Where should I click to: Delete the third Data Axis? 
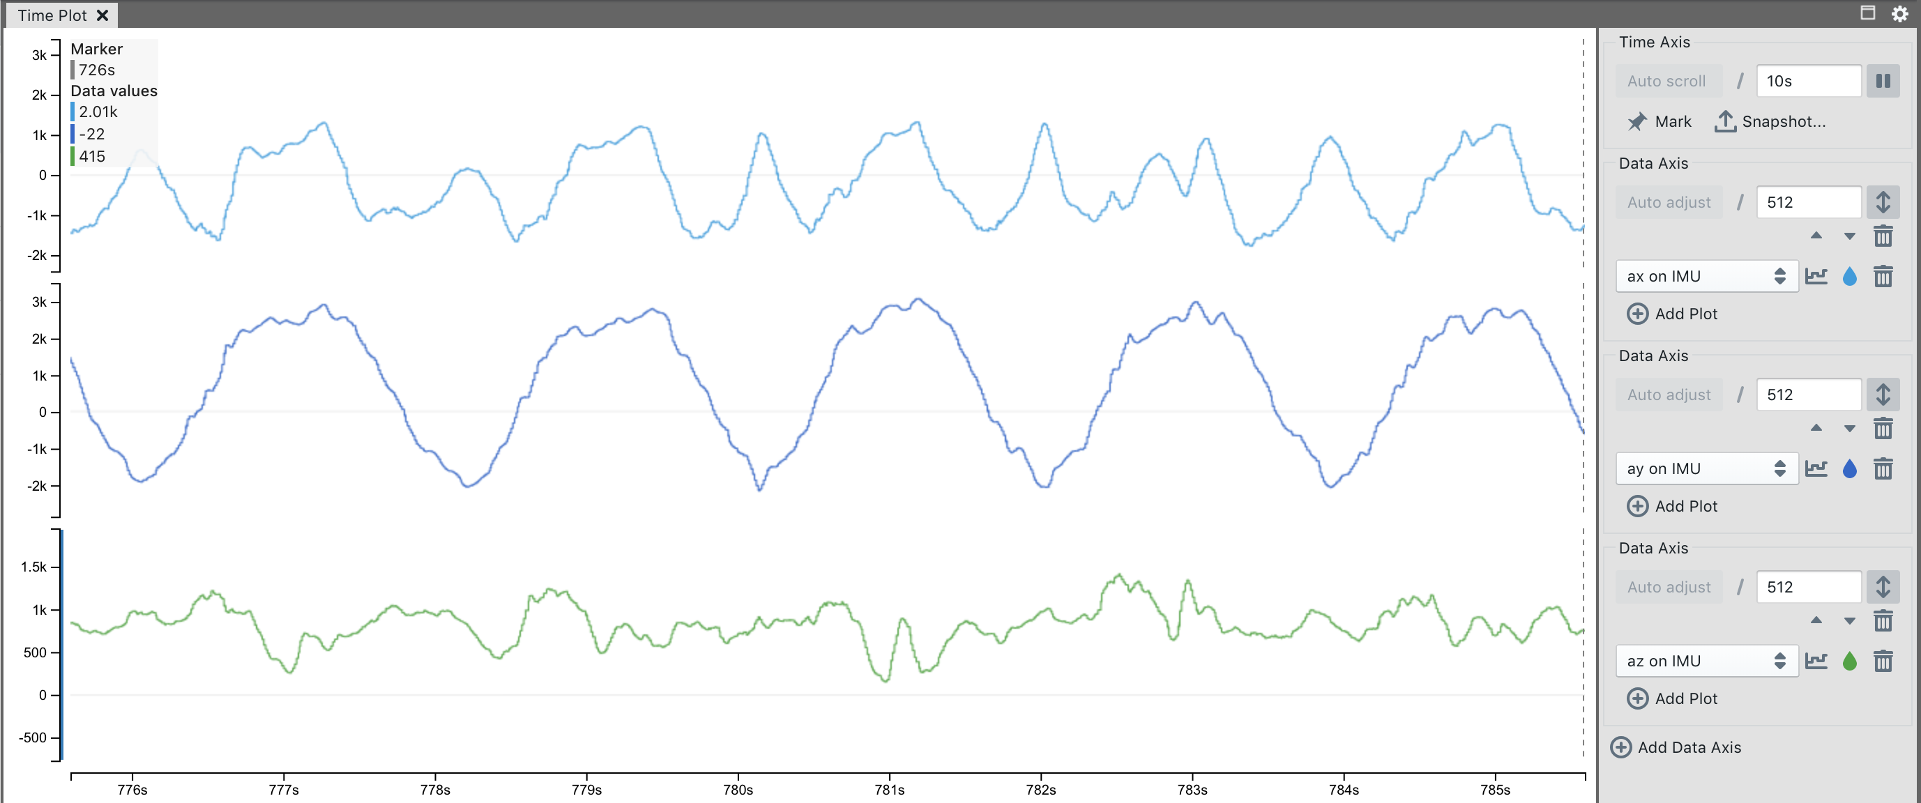[x=1882, y=620]
